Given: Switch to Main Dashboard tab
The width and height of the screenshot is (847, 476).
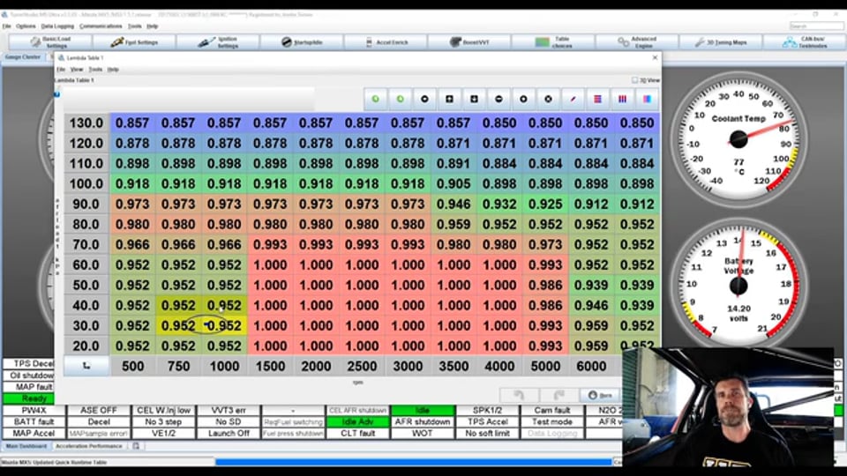Looking at the screenshot, I should coord(26,446).
